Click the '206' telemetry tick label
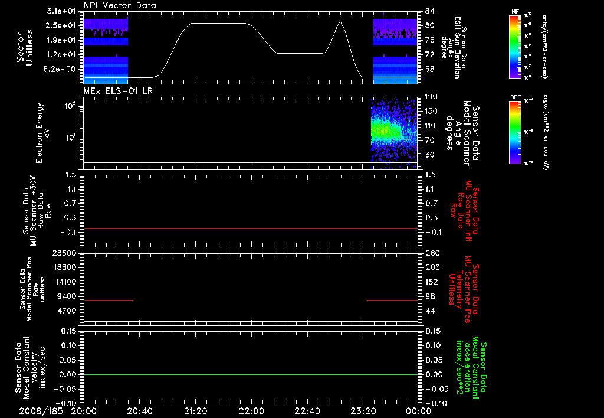 (432, 267)
